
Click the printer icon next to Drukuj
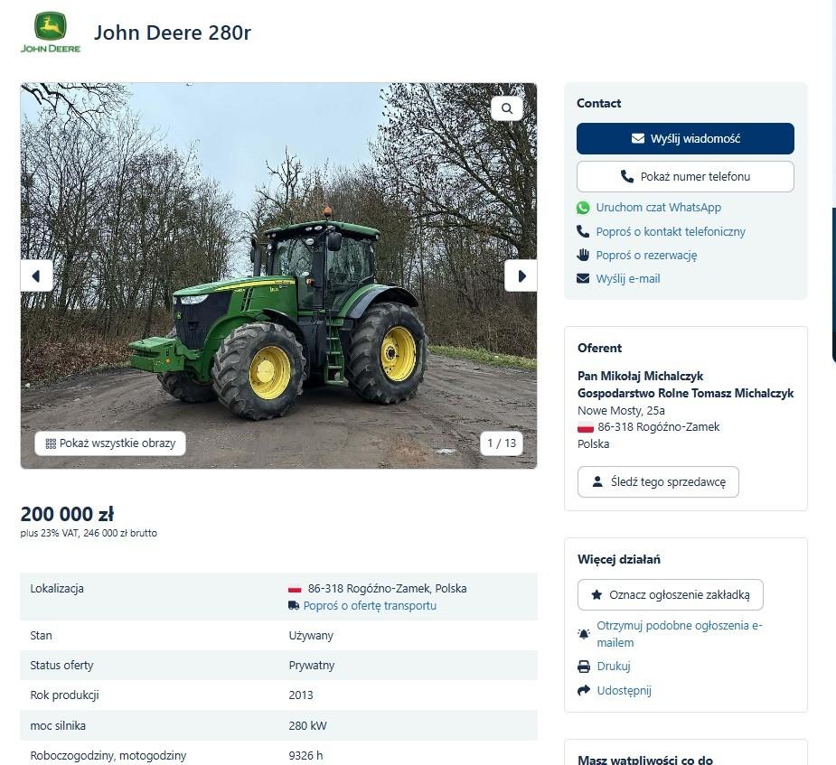pyautogui.click(x=584, y=667)
